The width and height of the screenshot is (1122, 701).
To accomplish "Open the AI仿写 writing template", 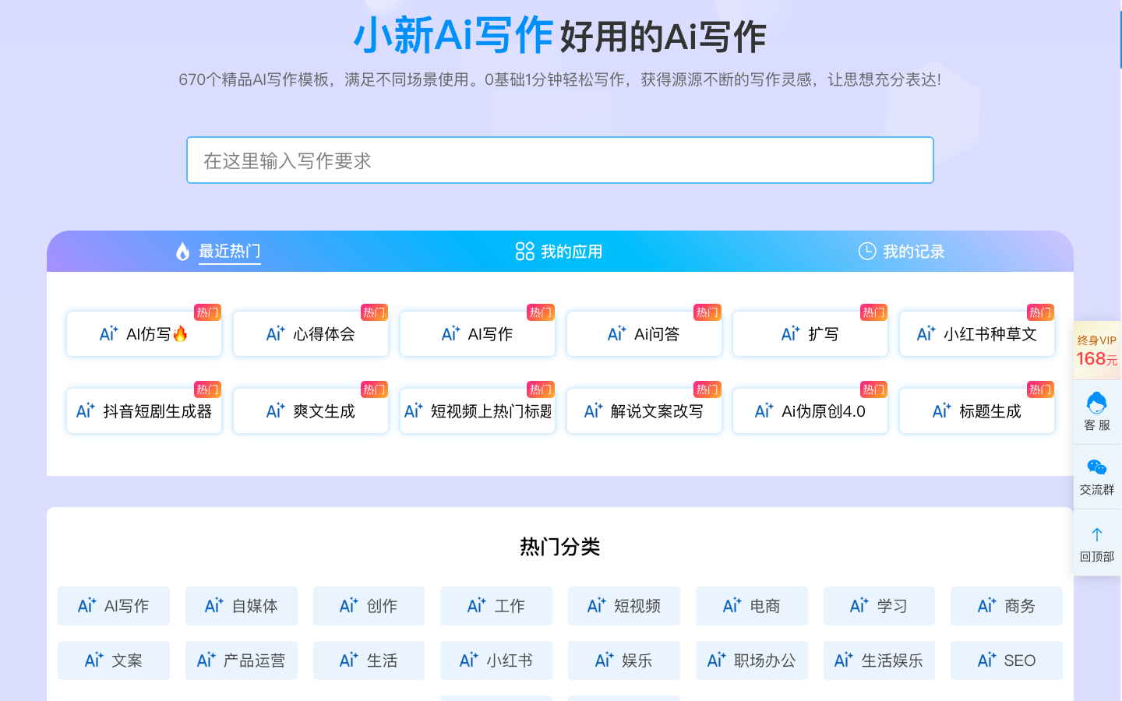I will (x=144, y=334).
